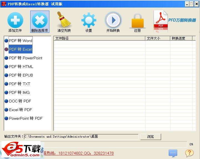
Task: Click the bullet beside PowerPoint 转 PDF
Action: 6,118
